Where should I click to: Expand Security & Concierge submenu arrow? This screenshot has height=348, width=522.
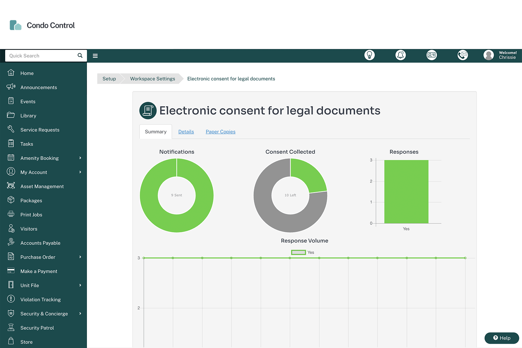click(80, 314)
